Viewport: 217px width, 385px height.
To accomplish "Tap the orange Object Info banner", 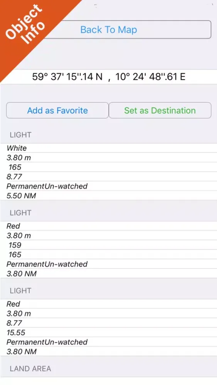I will tap(27, 27).
